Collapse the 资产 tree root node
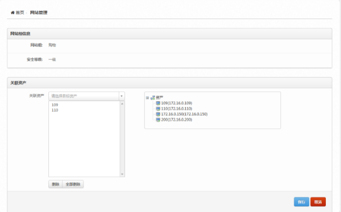 click(147, 98)
